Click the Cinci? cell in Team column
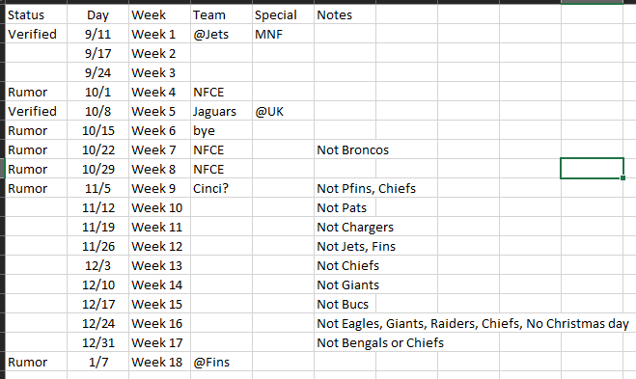Image resolution: width=636 pixels, height=379 pixels. coord(221,188)
